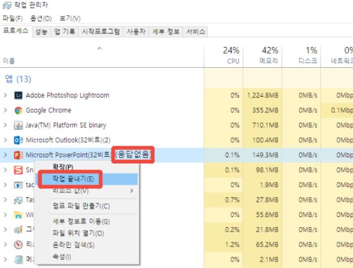Switch to the 앱 기록 tab
This screenshot has height=268, width=353.
(65, 31)
